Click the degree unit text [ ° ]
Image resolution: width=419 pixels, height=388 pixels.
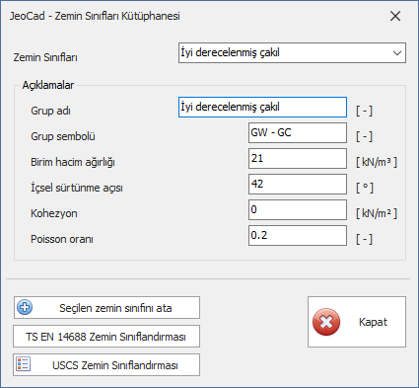[365, 188]
